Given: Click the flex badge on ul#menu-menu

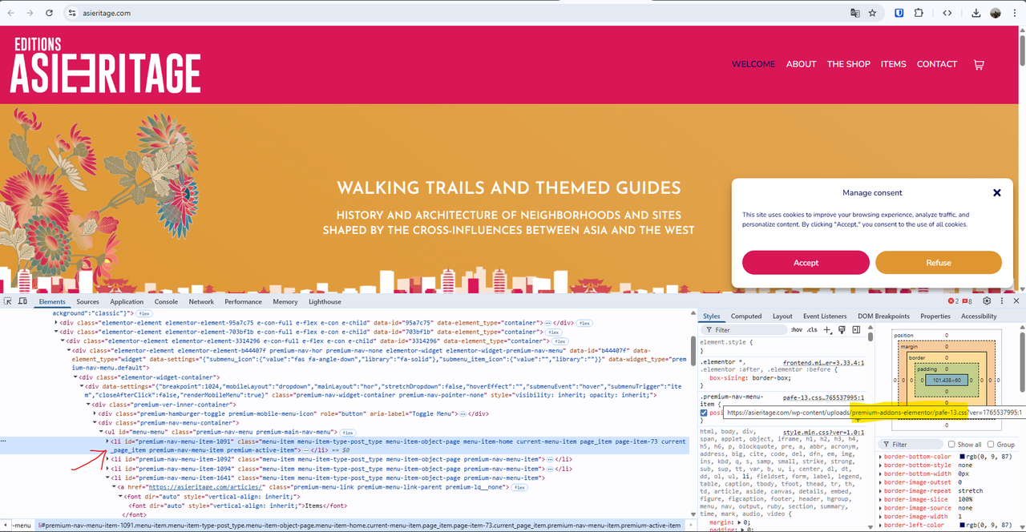Looking at the screenshot, I should 348,432.
